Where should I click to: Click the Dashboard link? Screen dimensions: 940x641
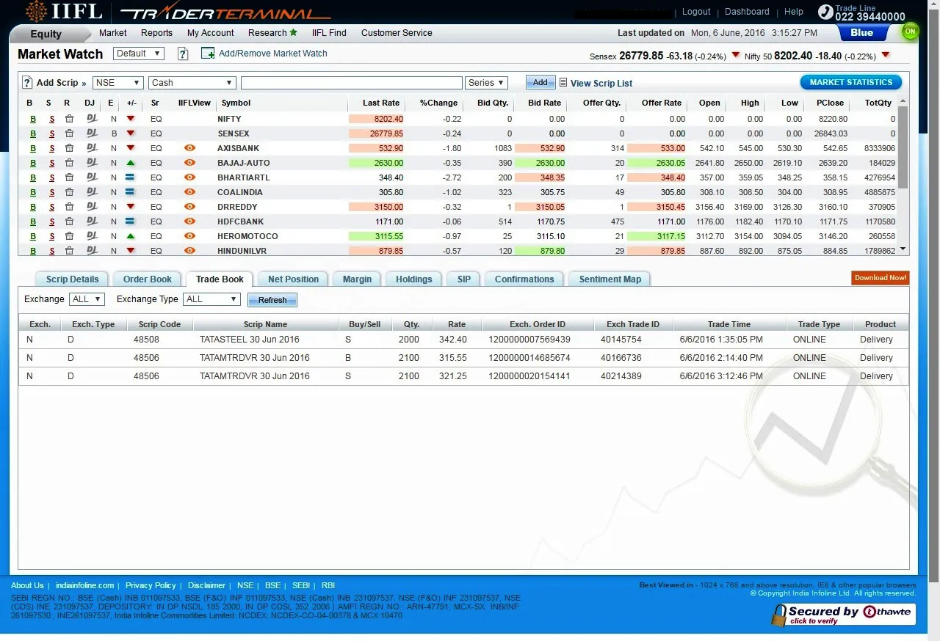(747, 12)
